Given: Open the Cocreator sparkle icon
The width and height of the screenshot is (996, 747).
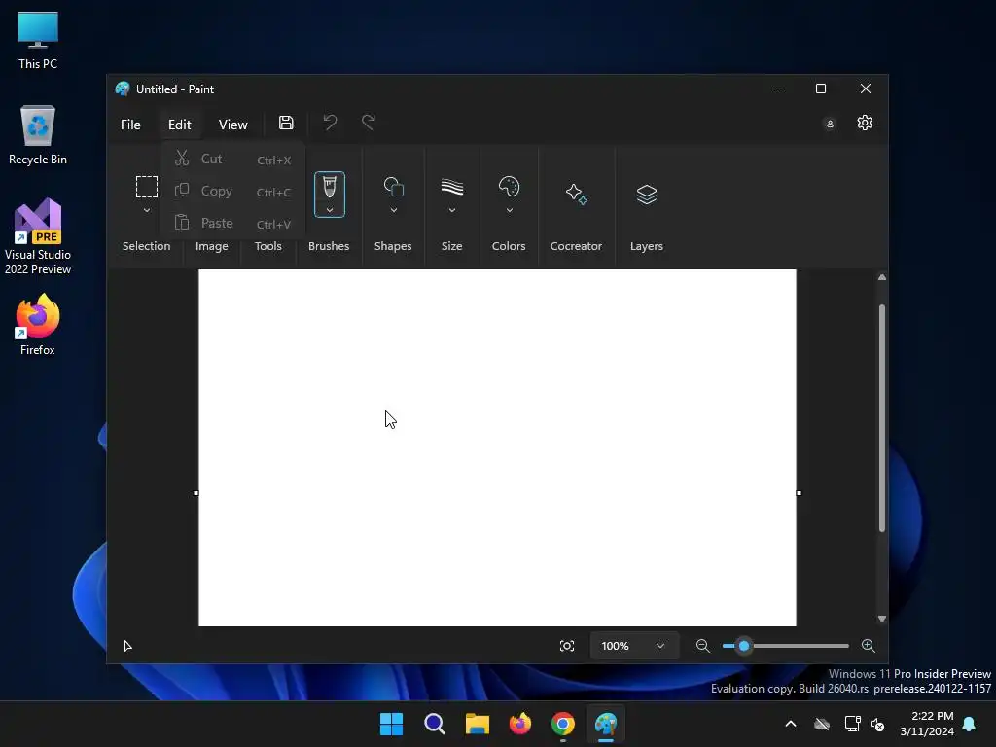Looking at the screenshot, I should click(x=577, y=194).
